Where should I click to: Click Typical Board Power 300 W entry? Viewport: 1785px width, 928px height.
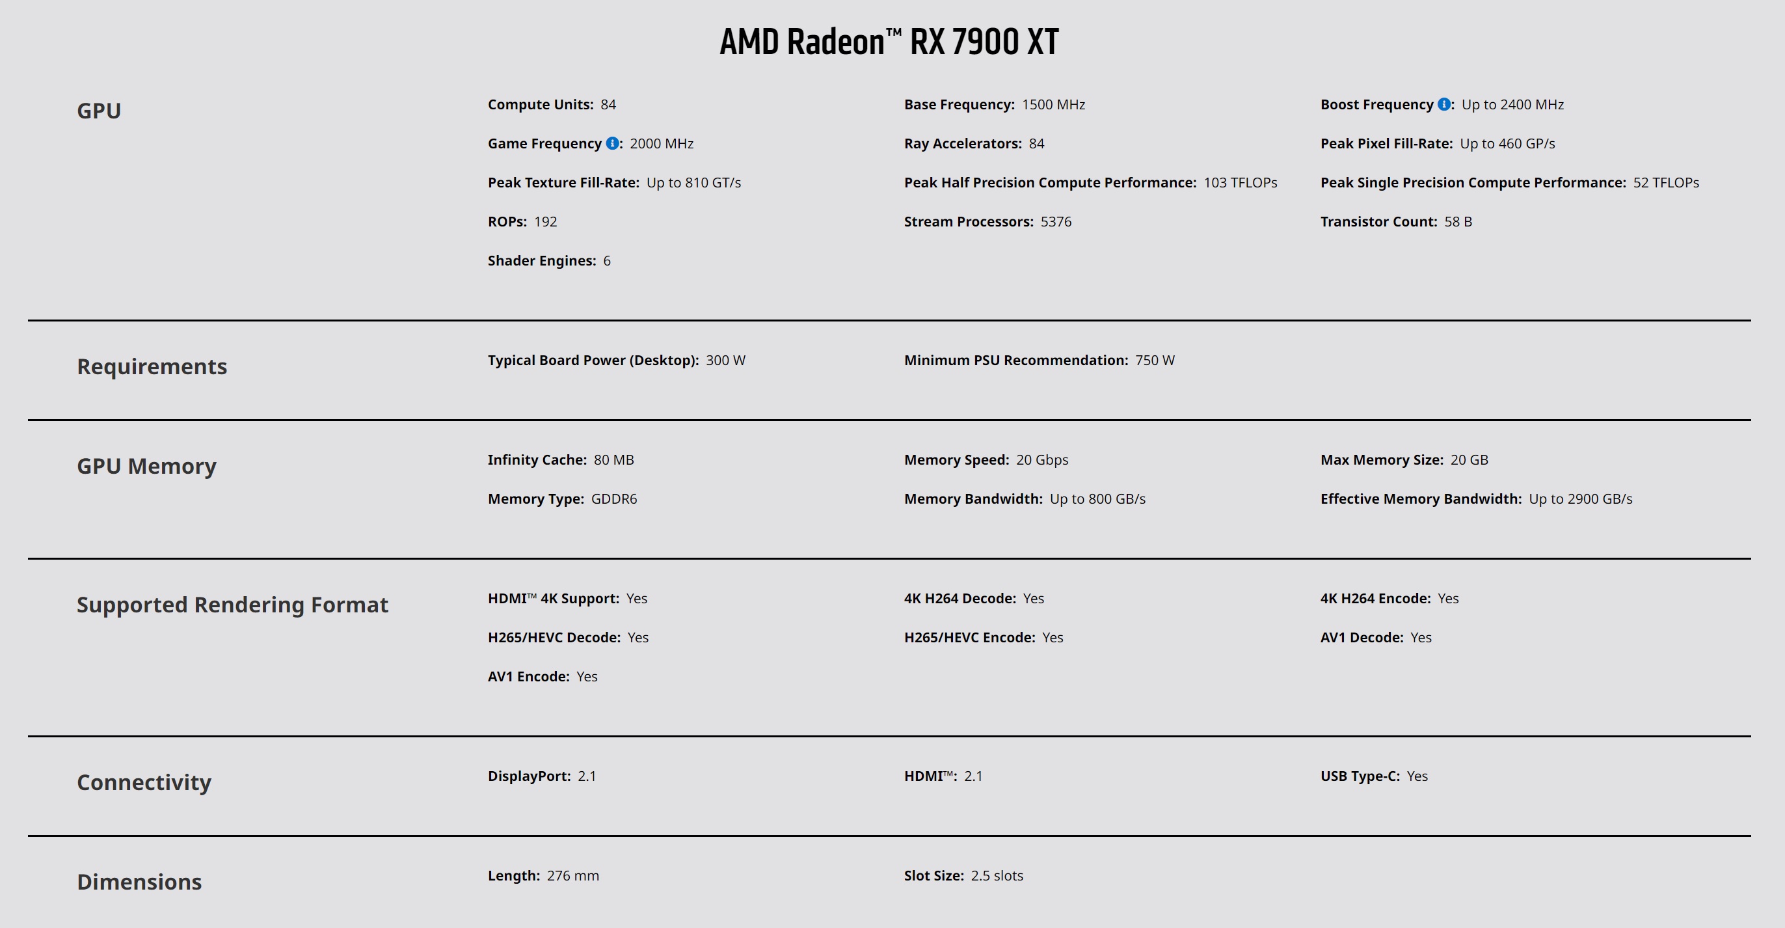tap(616, 361)
